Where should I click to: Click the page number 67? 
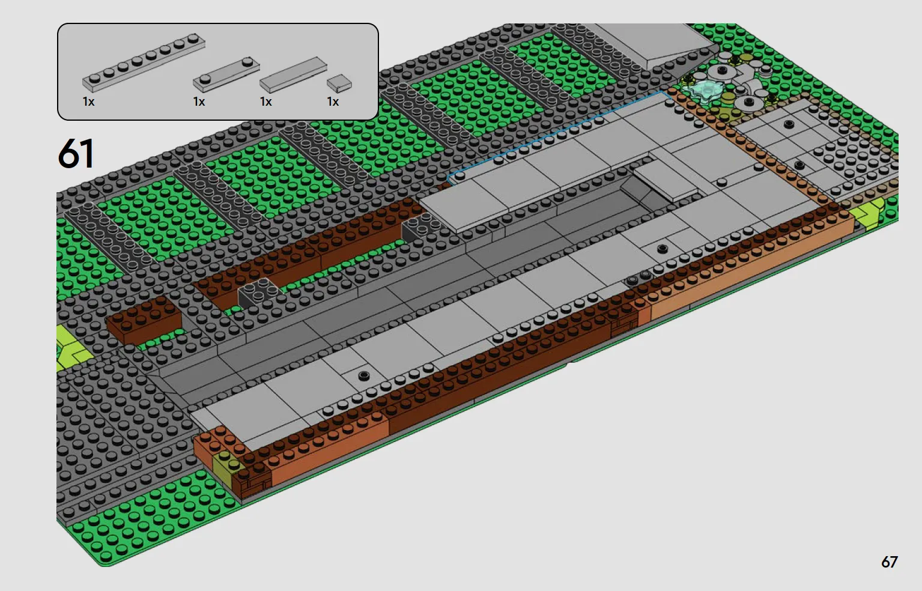pos(889,562)
